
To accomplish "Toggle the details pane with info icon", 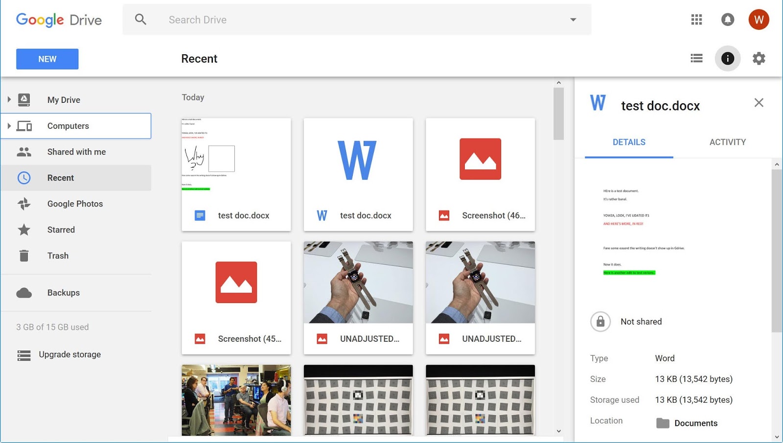I will [x=727, y=58].
